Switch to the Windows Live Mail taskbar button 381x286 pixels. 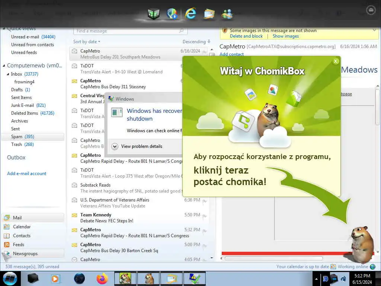tap(171, 279)
